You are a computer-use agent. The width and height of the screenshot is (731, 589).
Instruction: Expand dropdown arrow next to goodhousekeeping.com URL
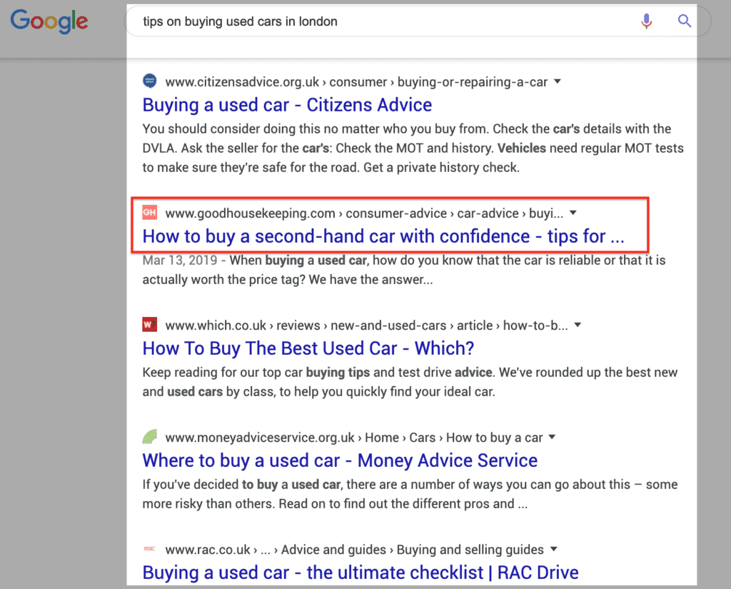573,213
